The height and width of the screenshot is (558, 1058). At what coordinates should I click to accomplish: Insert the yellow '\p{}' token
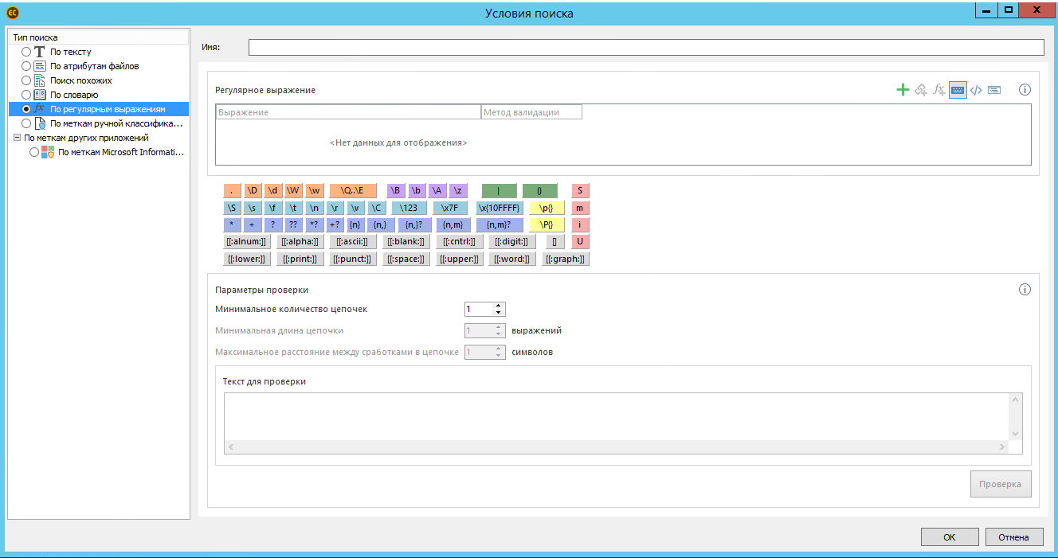[547, 208]
